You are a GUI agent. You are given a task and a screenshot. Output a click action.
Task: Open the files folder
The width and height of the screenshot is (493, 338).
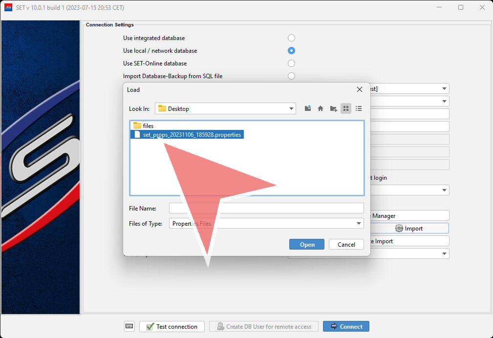tap(148, 126)
